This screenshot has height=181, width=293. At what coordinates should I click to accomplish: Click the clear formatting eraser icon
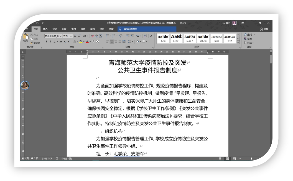93,36
